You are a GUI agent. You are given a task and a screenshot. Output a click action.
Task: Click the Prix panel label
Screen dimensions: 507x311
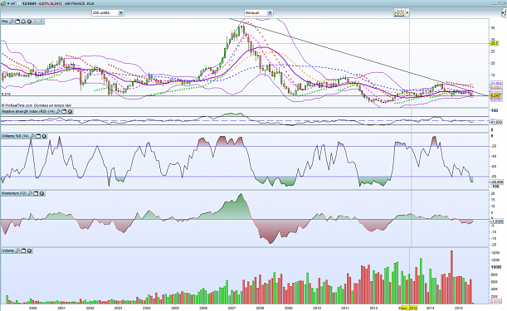tap(4, 22)
